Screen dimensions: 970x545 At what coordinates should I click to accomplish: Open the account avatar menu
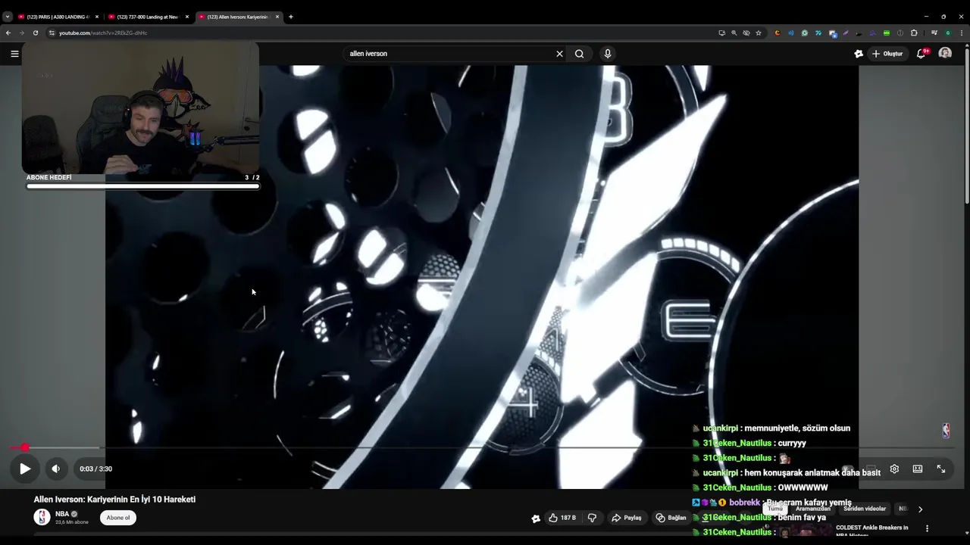coord(945,53)
